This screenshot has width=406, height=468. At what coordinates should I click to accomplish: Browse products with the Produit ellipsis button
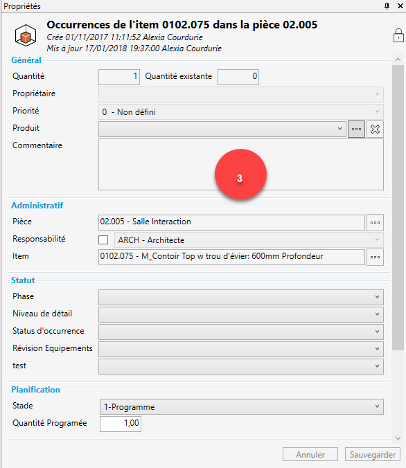(356, 129)
